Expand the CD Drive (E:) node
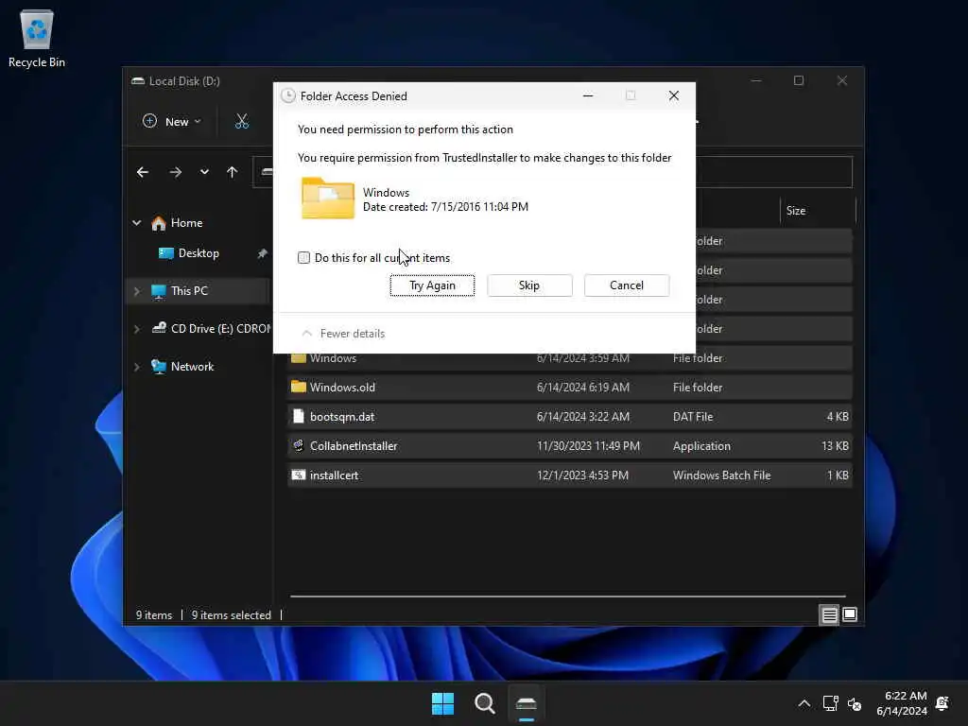Image resolution: width=968 pixels, height=726 pixels. [x=136, y=329]
